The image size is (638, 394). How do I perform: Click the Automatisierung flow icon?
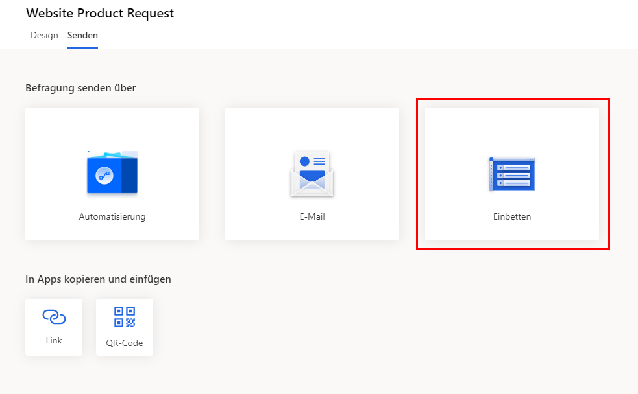click(x=112, y=173)
